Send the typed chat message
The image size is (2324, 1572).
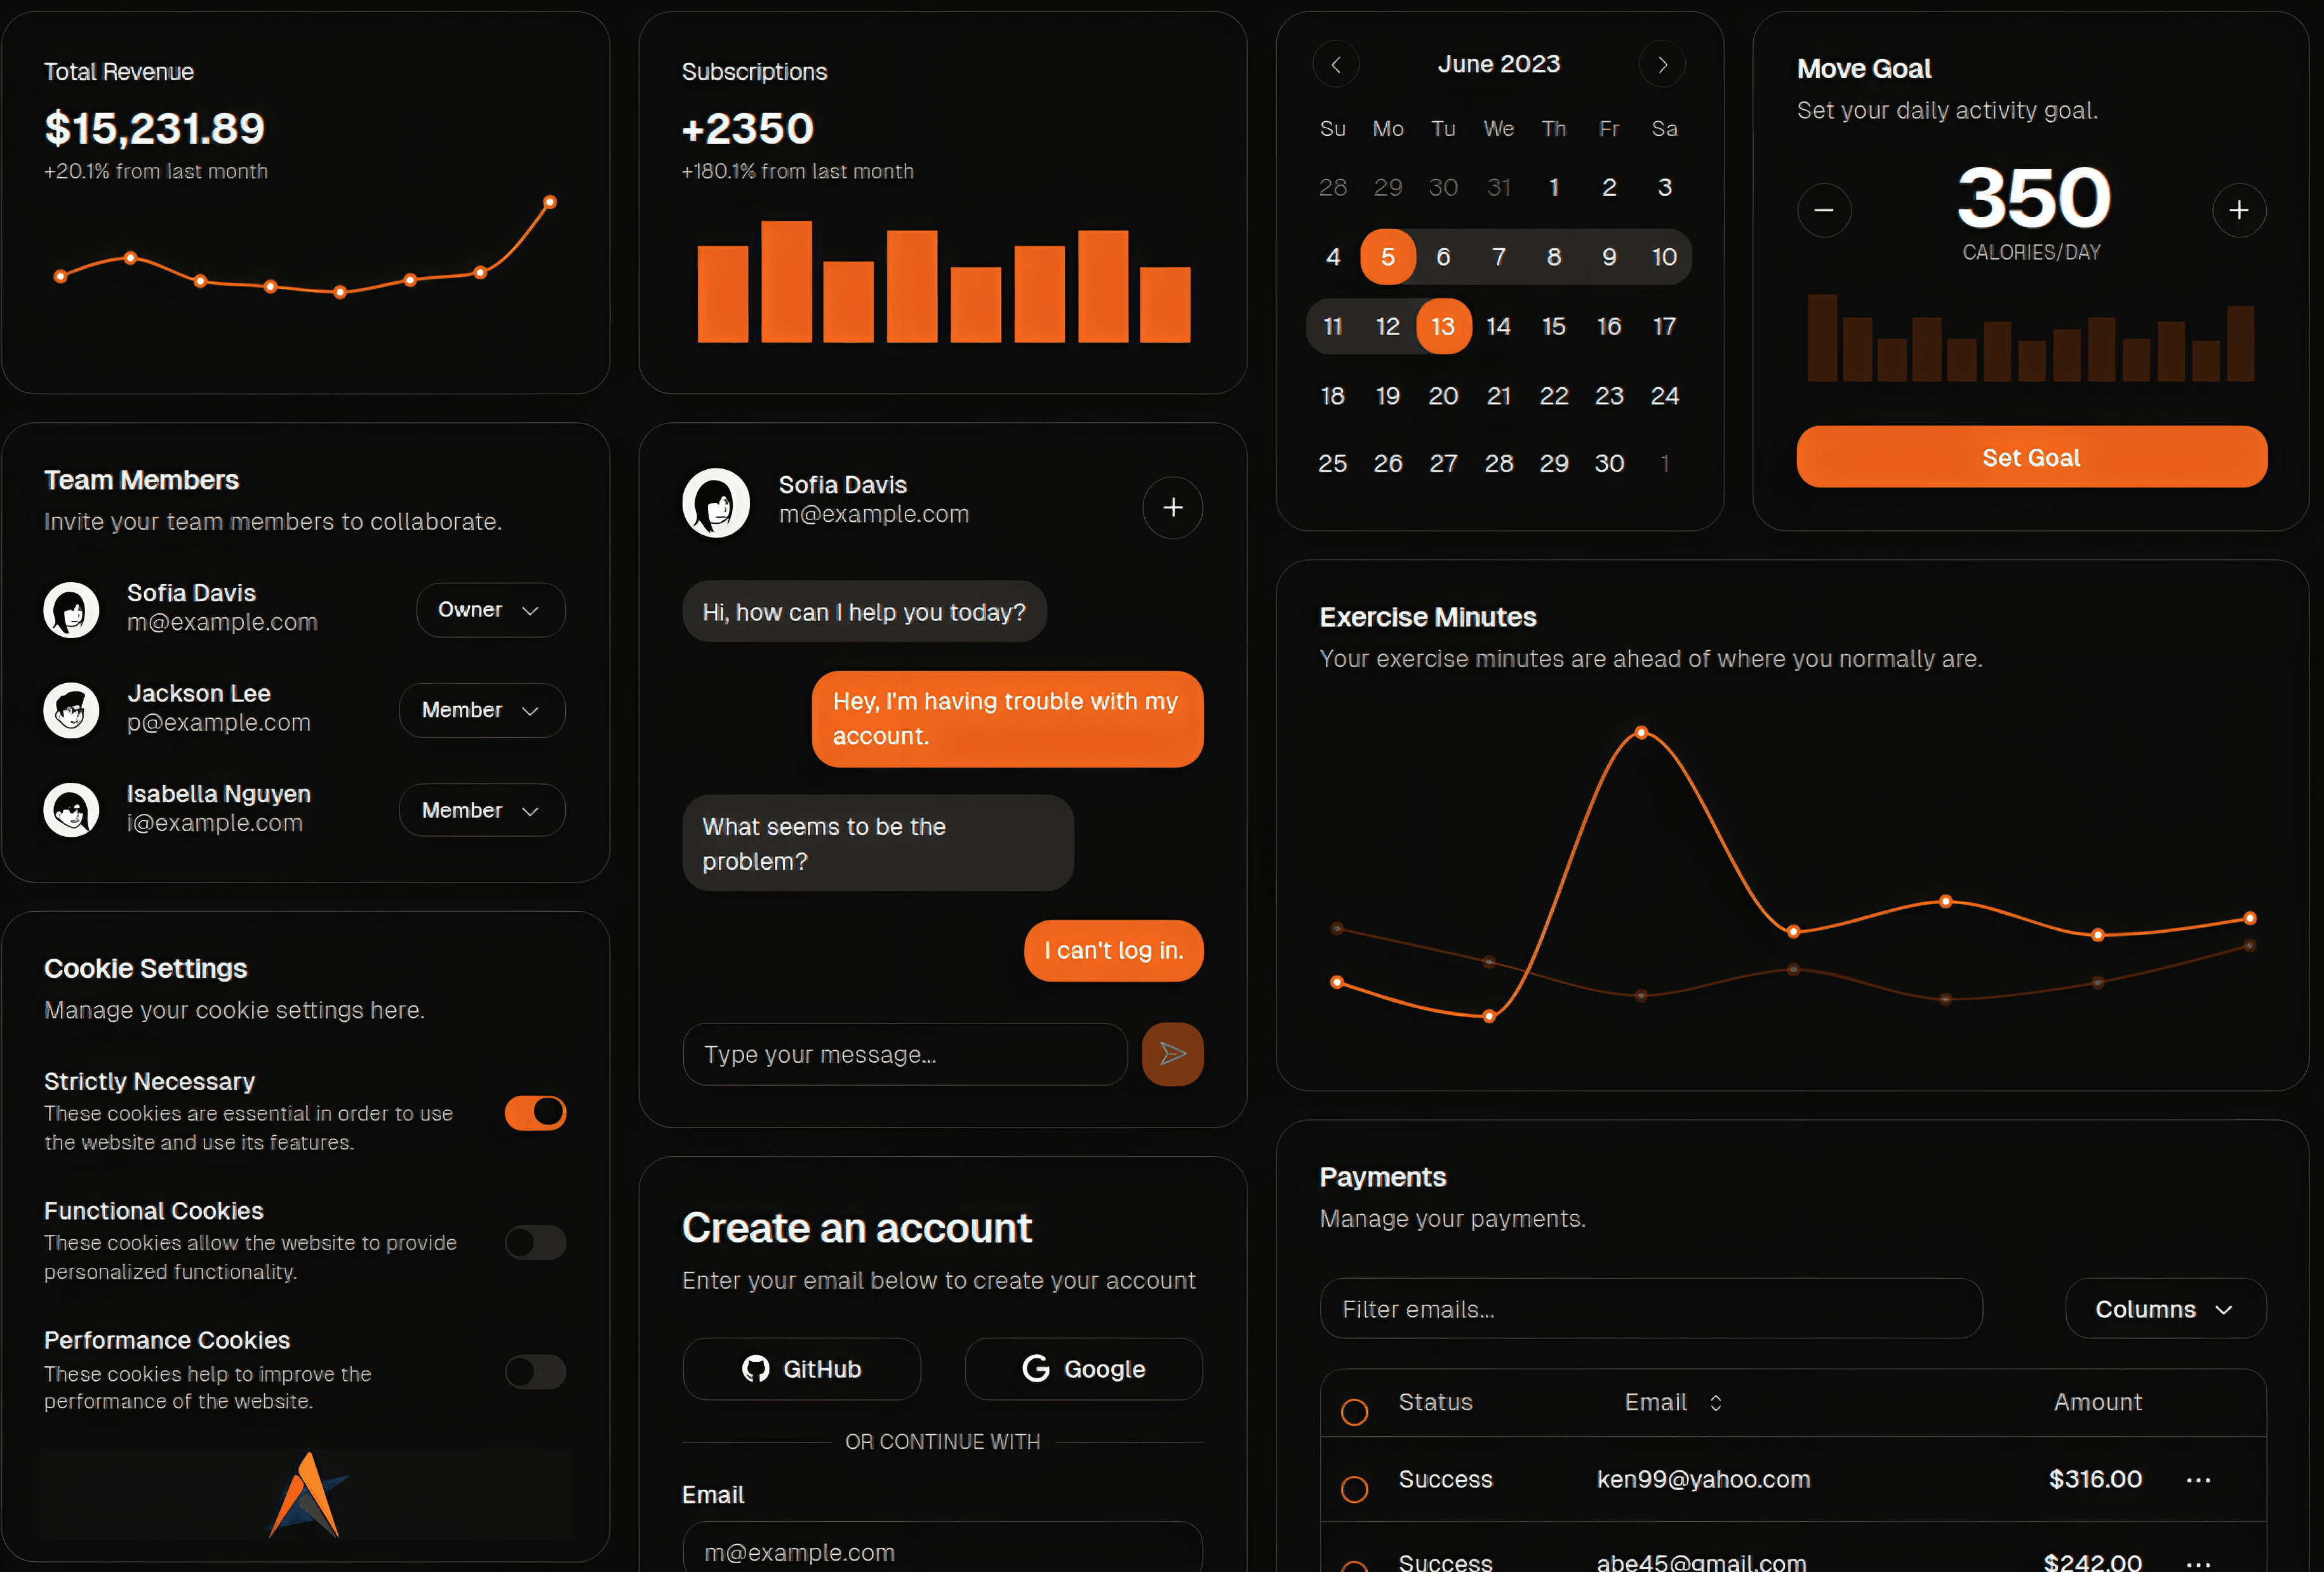1172,1054
